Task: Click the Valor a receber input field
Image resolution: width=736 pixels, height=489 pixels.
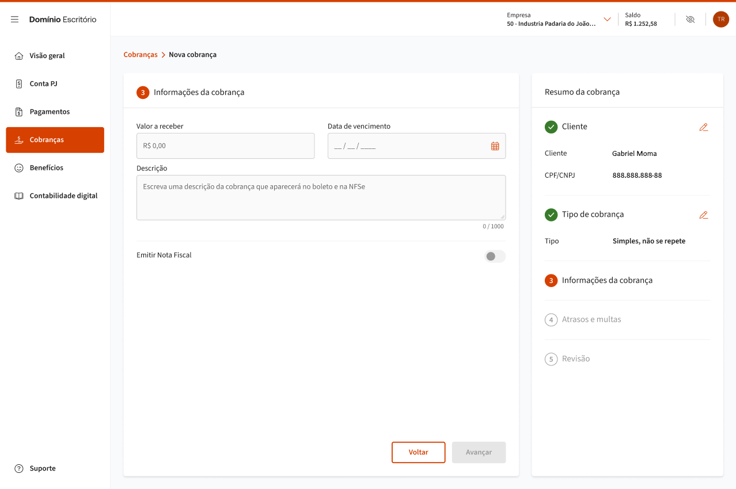Action: coord(225,146)
